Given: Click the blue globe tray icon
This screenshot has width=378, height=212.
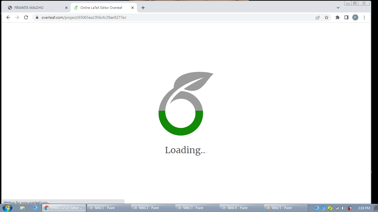Looking at the screenshot, I should click(x=317, y=208).
